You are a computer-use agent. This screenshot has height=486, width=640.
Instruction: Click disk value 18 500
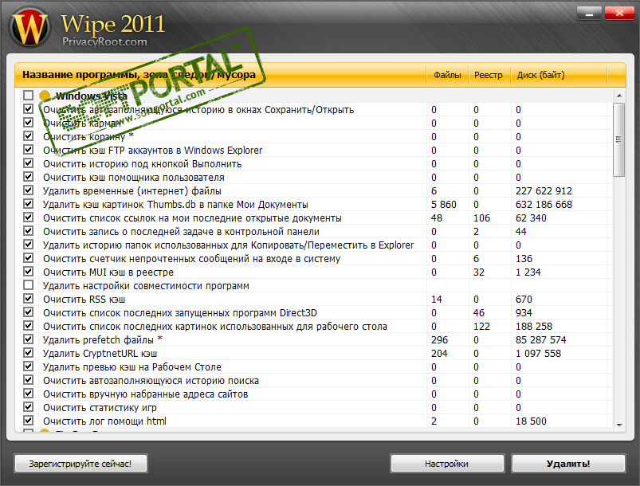tap(531, 421)
